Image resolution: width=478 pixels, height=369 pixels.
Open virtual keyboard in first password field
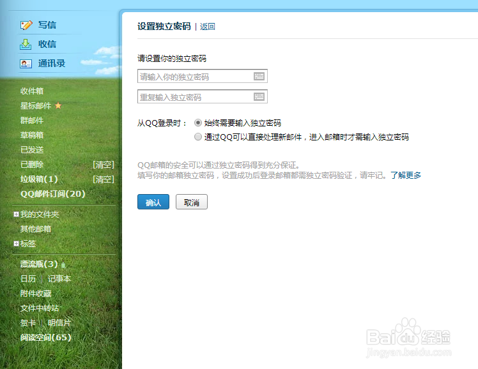[259, 76]
